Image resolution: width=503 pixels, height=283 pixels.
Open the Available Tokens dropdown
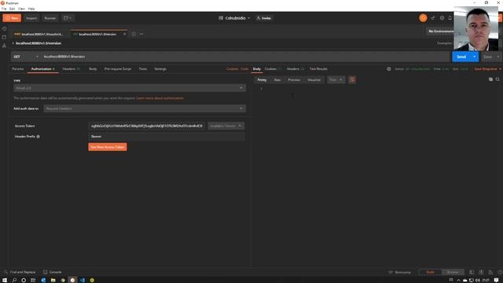[x=226, y=126]
